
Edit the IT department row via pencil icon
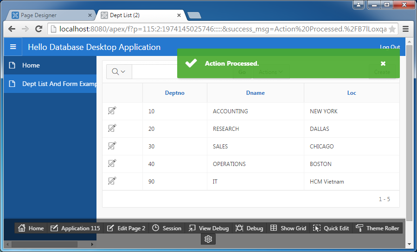coord(112,181)
